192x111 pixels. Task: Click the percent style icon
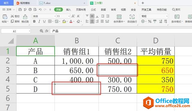click(150, 22)
